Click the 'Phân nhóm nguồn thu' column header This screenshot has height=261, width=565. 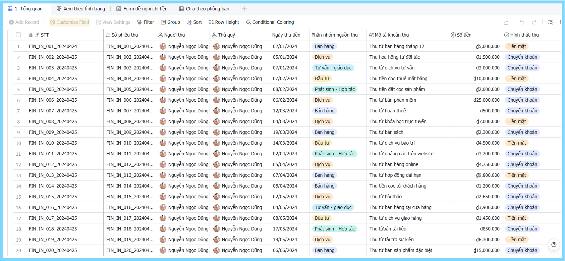(338, 35)
